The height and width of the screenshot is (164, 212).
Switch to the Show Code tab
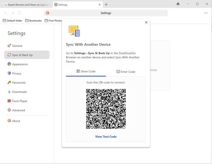pyautogui.click(x=86, y=71)
